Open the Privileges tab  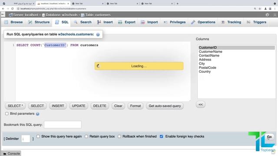click(x=175, y=22)
